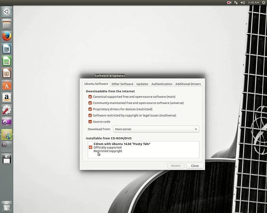The height and width of the screenshot is (213, 267).
Task: Open the workspace switcher
Action: tap(7, 146)
